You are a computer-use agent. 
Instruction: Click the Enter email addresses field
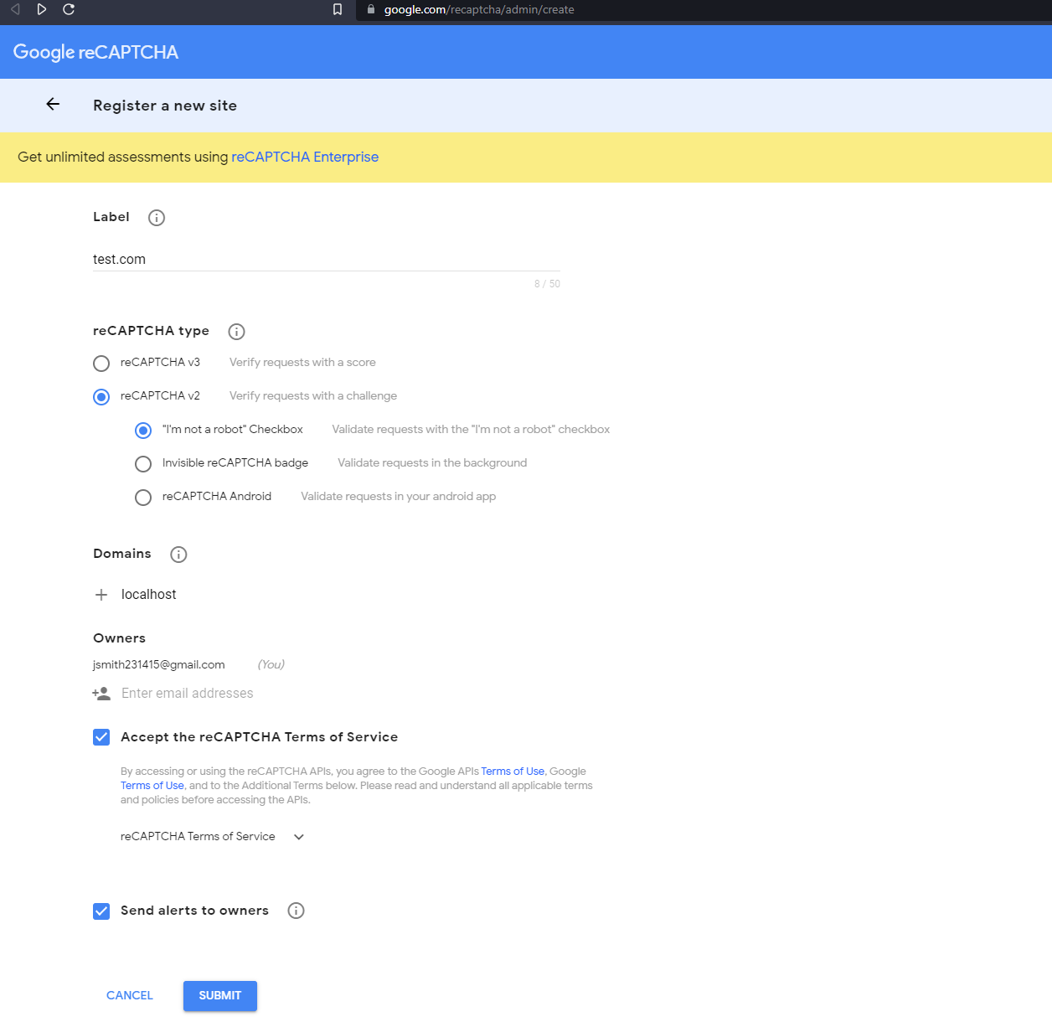[188, 694]
